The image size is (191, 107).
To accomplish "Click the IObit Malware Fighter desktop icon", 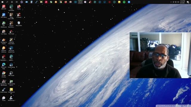I will [x=11, y=58].
